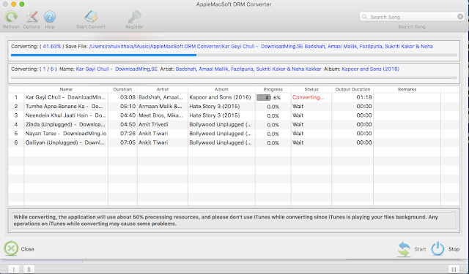Sort by the Album column header
Image resolution: width=469 pixels, height=274 pixels.
221,89
